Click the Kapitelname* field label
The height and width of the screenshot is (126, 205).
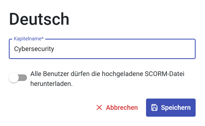pos(29,39)
